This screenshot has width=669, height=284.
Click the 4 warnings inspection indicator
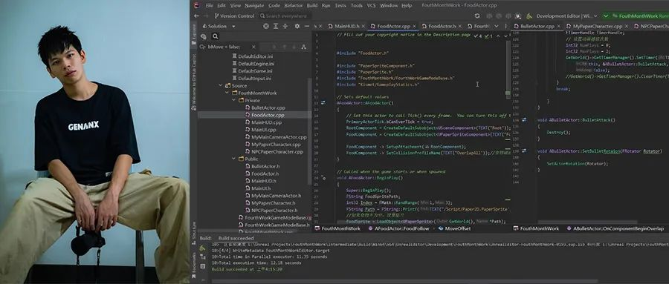coord(478,36)
